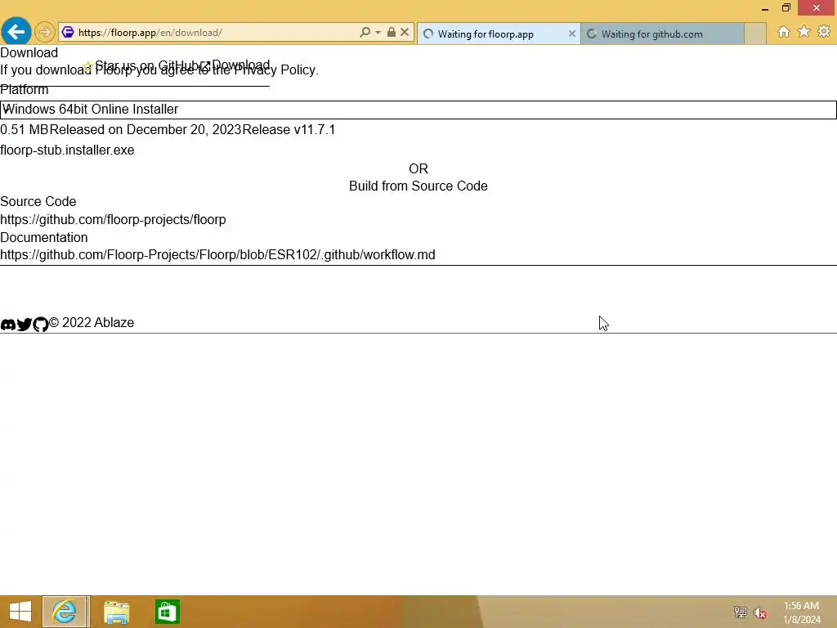Click the Internet Explorer taskbar icon
The height and width of the screenshot is (628, 837).
[x=65, y=612]
